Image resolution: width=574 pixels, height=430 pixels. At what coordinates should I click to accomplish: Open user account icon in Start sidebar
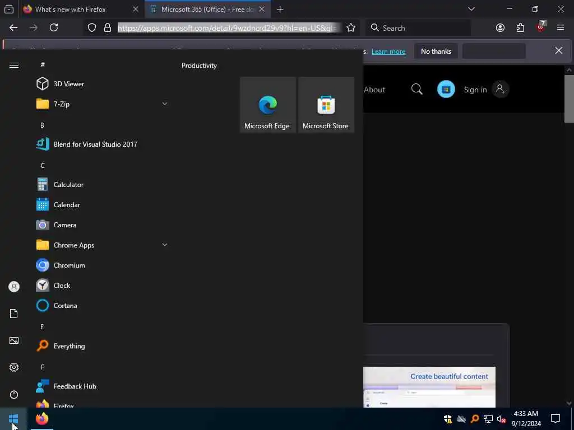point(14,287)
